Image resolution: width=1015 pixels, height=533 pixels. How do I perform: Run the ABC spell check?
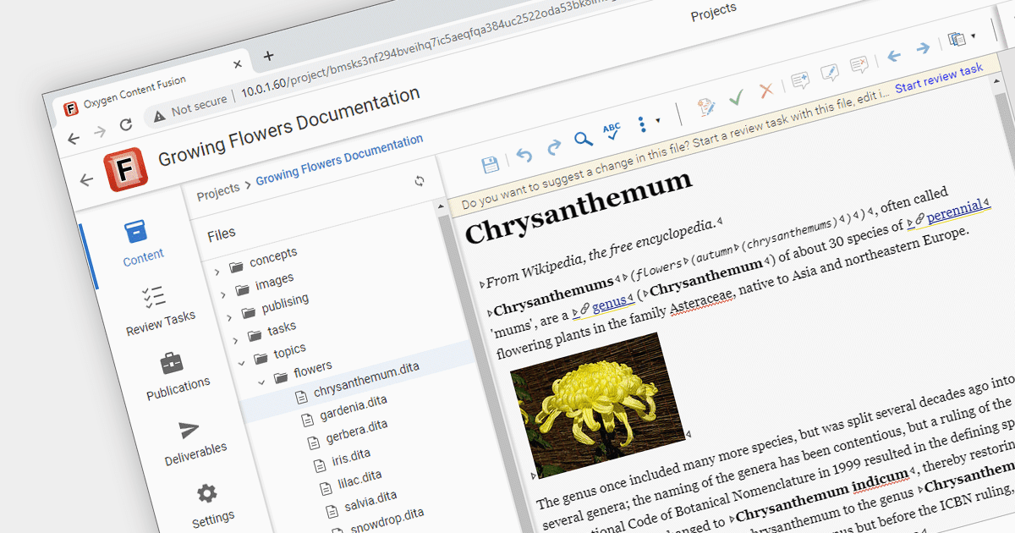tap(611, 132)
